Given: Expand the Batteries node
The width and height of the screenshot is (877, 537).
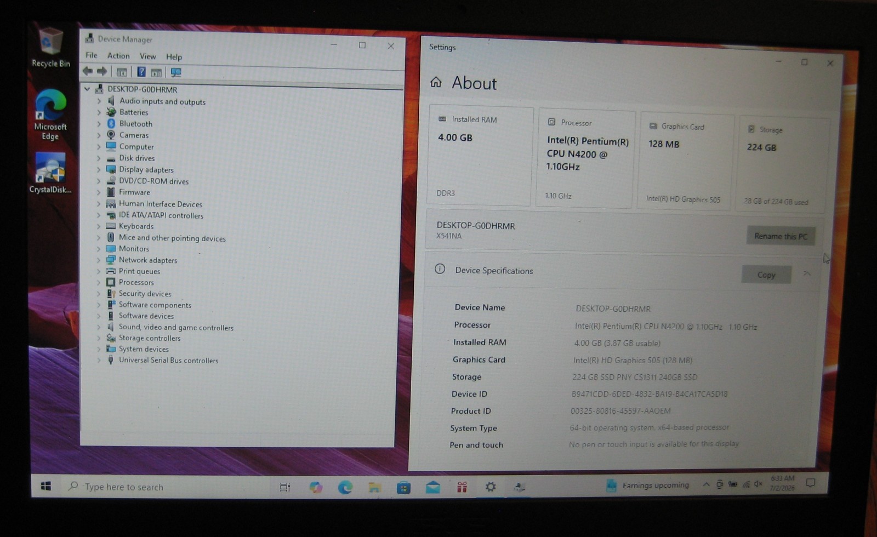Looking at the screenshot, I should coord(99,112).
